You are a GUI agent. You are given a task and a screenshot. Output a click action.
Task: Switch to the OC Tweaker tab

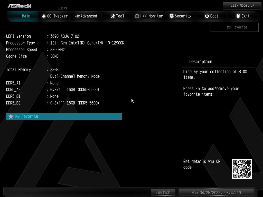pyautogui.click(x=54, y=16)
